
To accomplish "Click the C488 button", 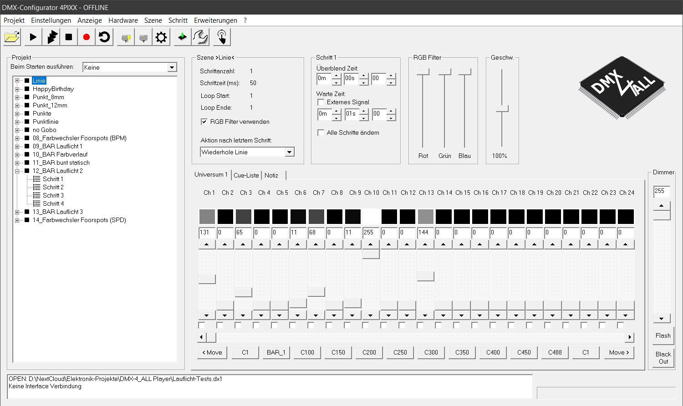I will coord(555,352).
